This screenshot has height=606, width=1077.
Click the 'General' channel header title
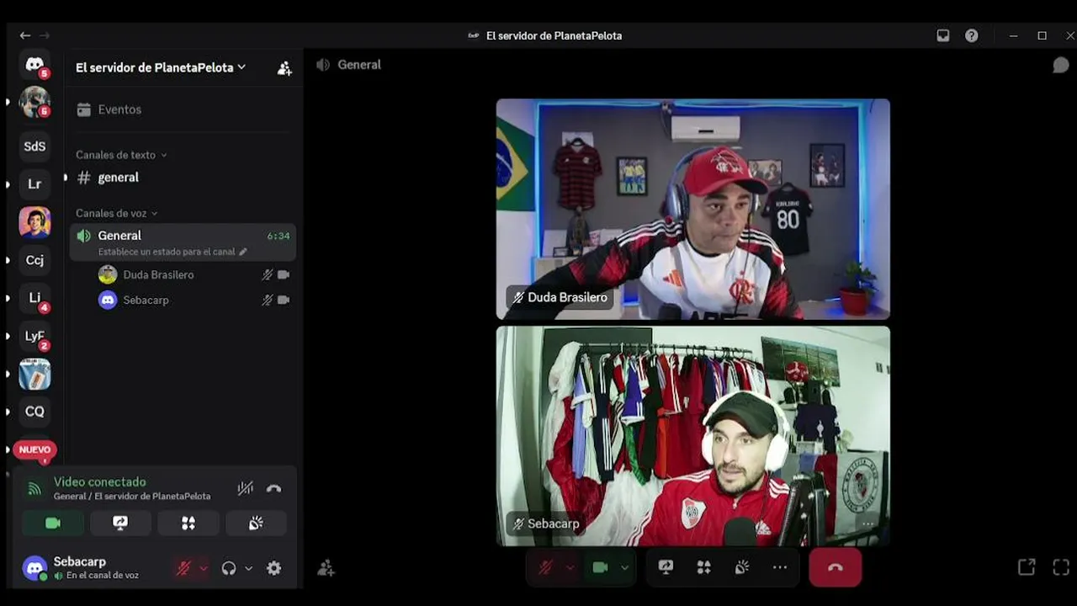click(x=359, y=65)
